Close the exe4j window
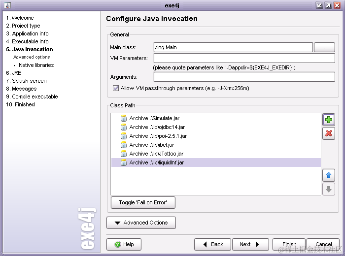This screenshot has height=256, width=345. 337,5
